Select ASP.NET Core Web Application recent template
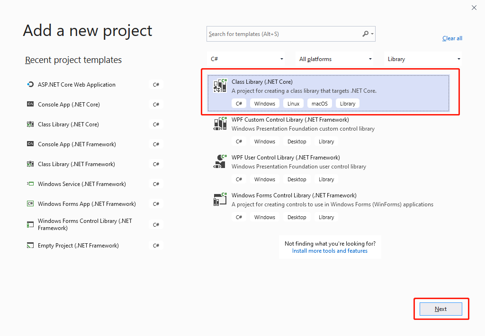The height and width of the screenshot is (336, 485). click(x=94, y=84)
